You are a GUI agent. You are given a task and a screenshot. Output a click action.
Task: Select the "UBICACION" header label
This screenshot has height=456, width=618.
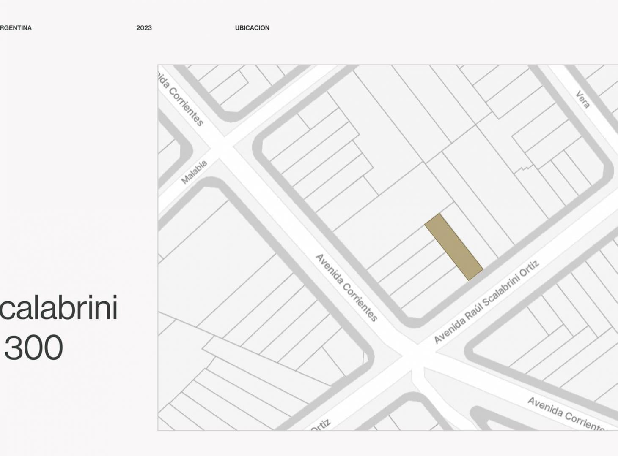point(252,28)
